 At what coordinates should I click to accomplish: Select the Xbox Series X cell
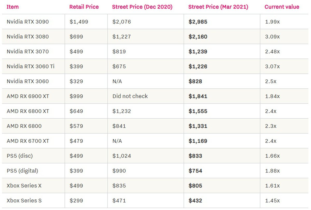point(24,186)
